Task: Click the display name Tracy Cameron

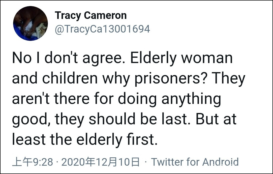Action: tap(91, 16)
